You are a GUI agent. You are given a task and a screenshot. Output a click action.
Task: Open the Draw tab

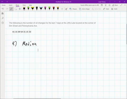coord(17,5)
